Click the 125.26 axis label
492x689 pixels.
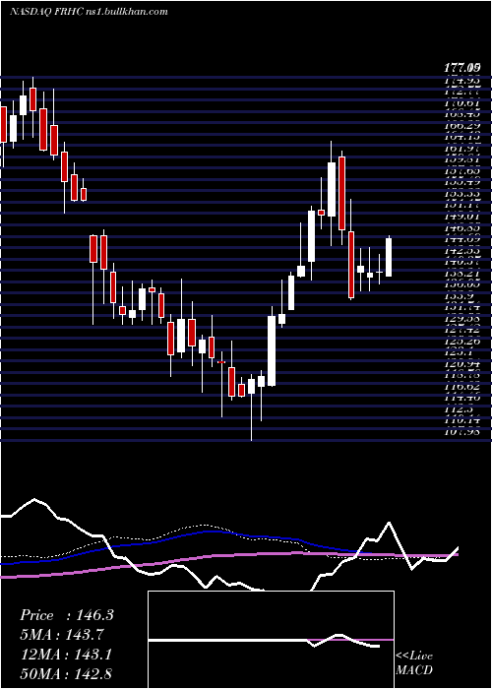pos(461,341)
